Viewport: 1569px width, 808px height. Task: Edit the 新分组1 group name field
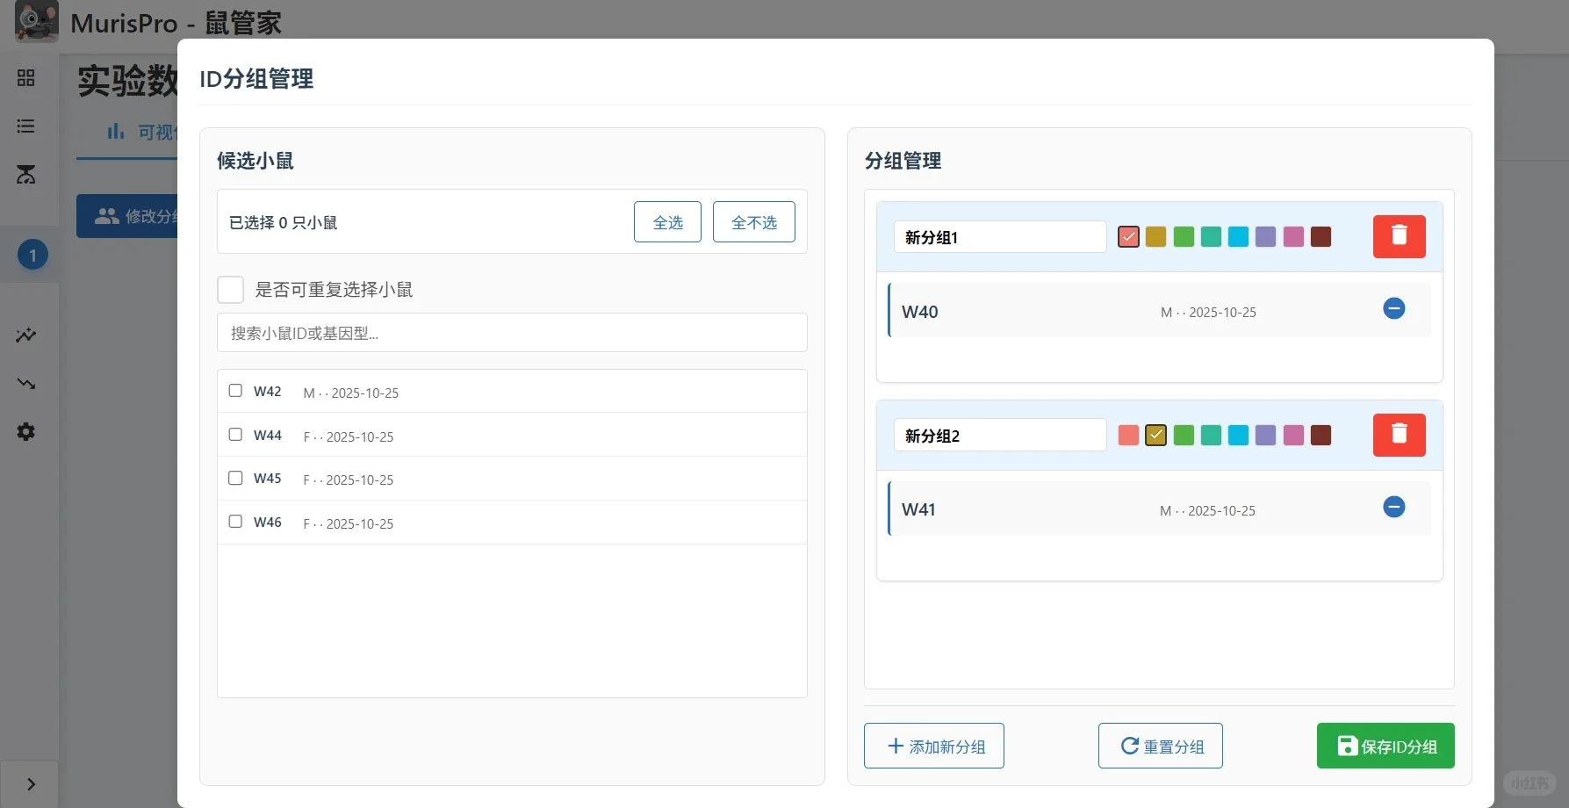coord(1000,237)
